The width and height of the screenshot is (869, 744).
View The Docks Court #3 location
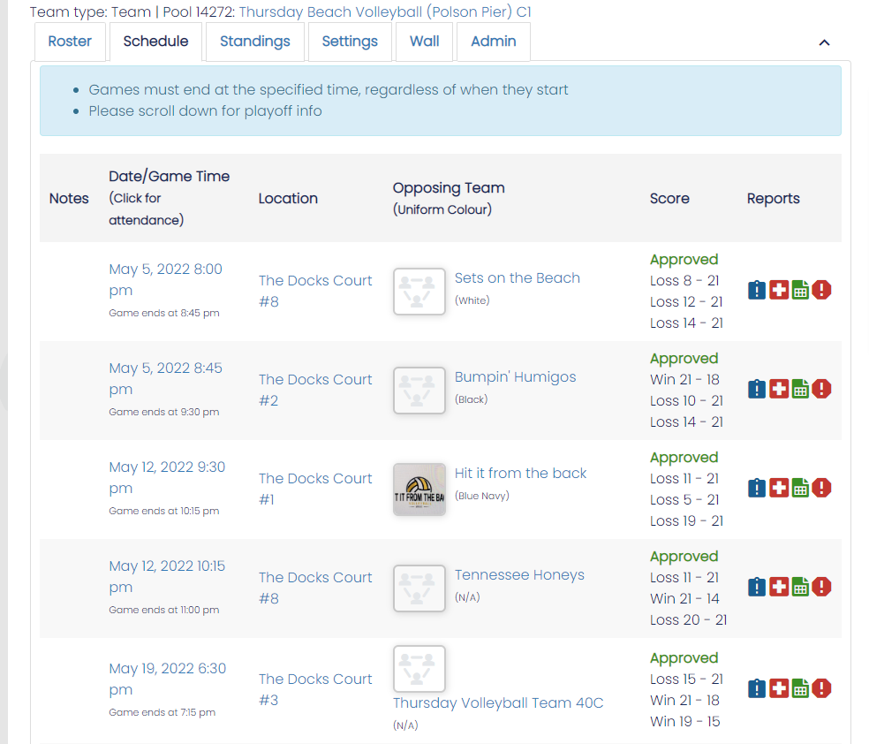[315, 690]
